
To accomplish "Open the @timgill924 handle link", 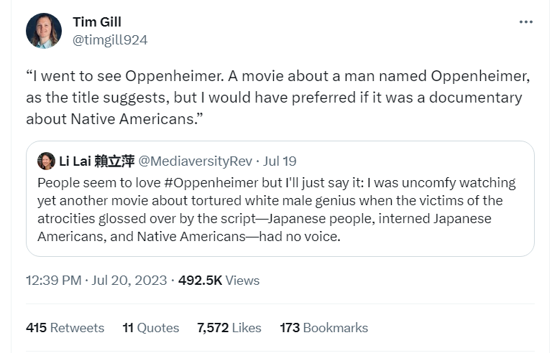I will (110, 40).
